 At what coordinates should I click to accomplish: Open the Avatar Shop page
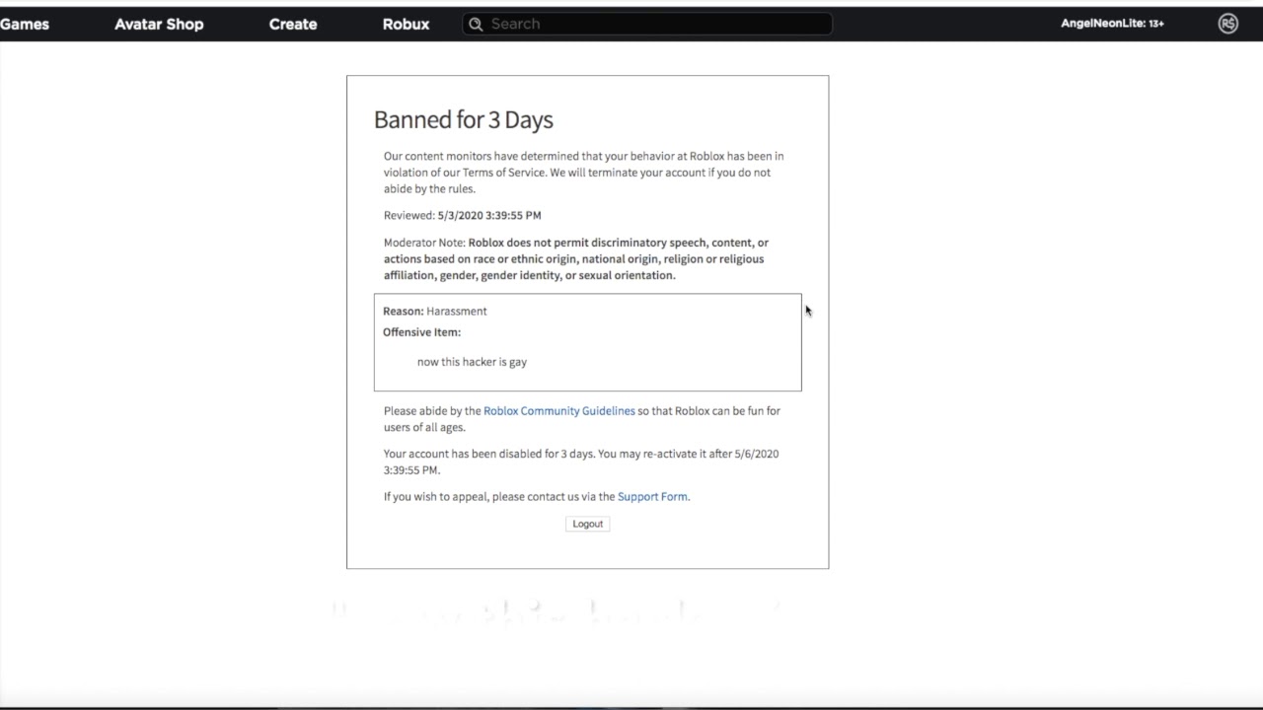(x=159, y=24)
